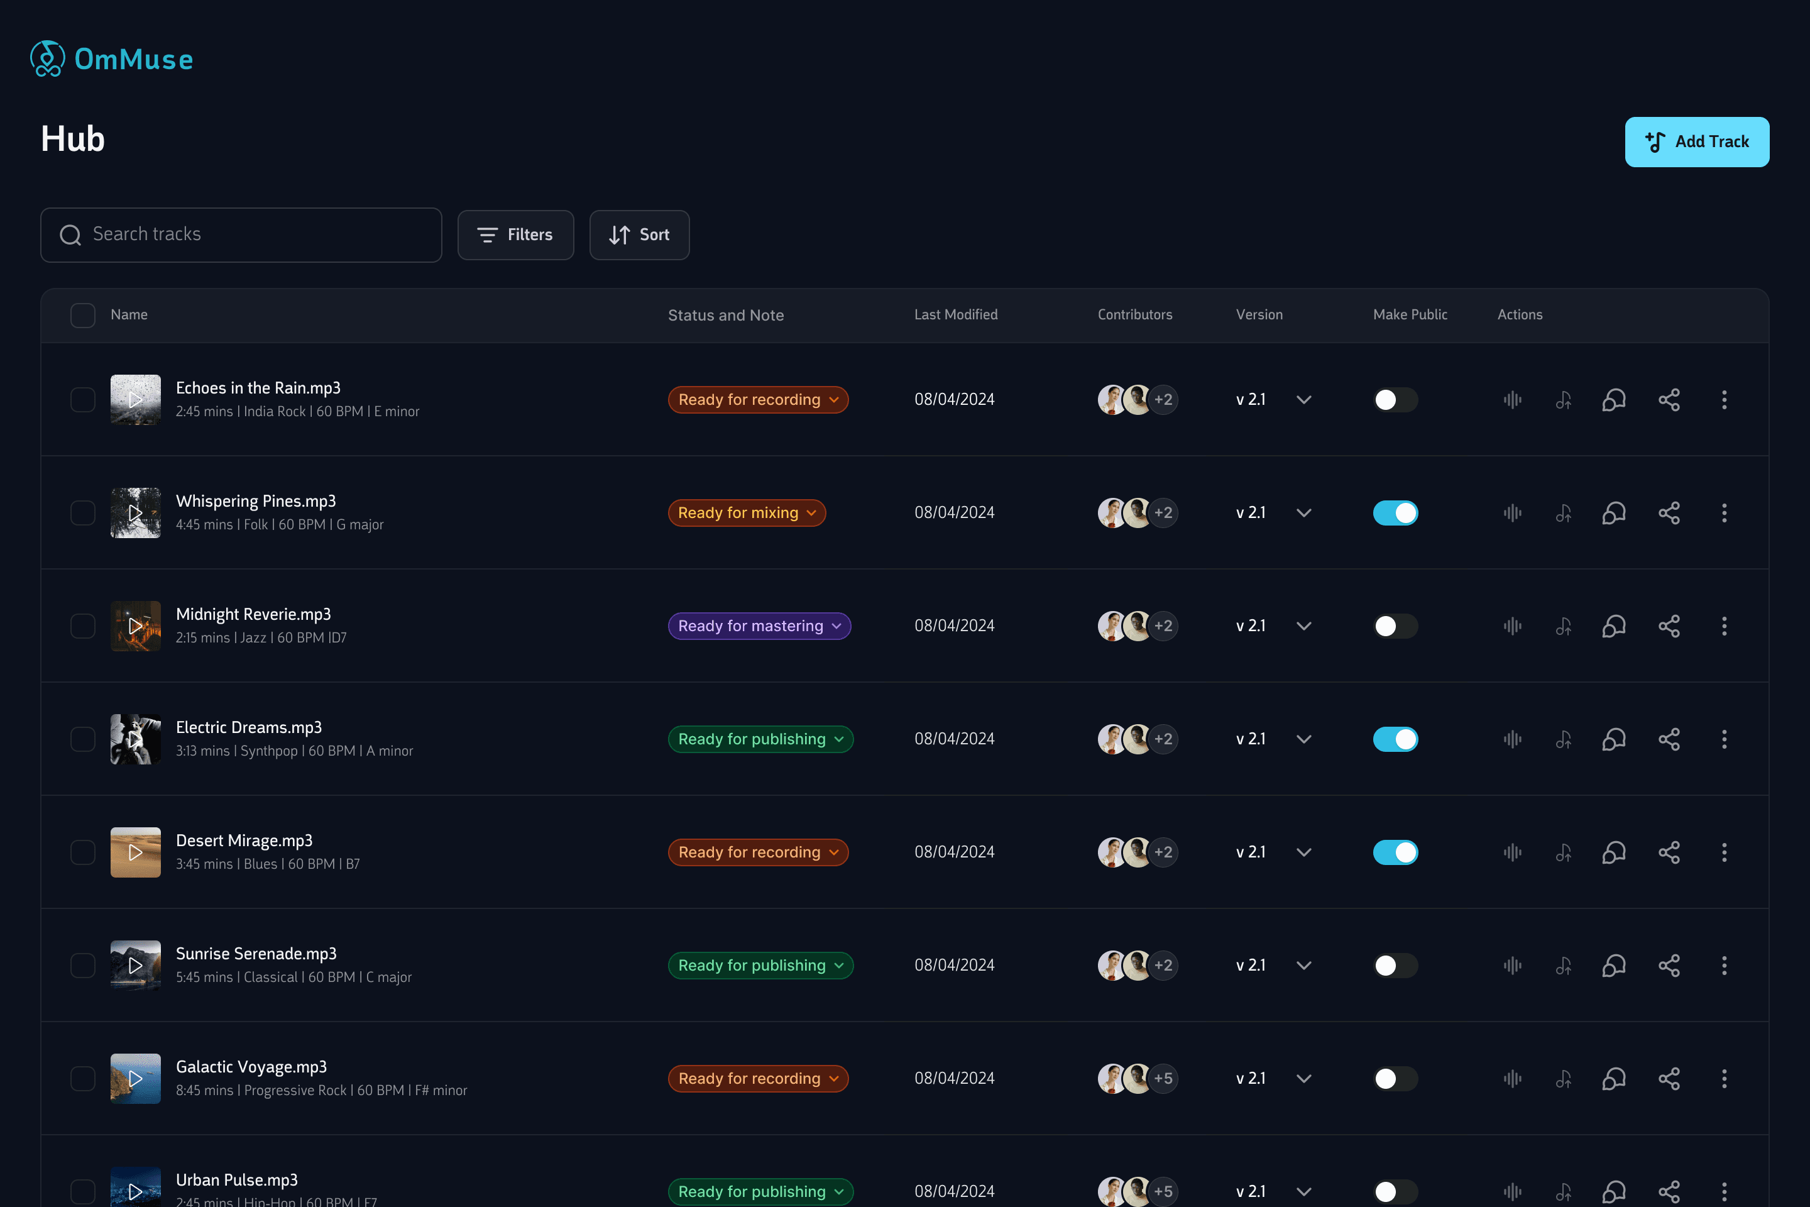1810x1207 pixels.
Task: Click waveform icon for Sunrise Serenade
Action: point(1512,966)
